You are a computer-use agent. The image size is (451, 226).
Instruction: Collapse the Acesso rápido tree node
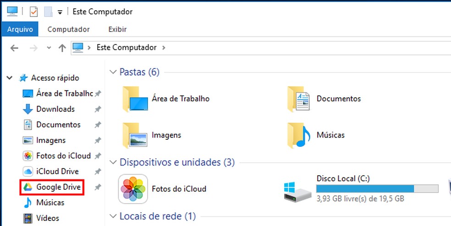point(10,77)
